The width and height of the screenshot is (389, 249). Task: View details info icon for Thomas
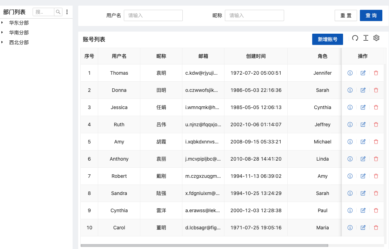(350, 73)
